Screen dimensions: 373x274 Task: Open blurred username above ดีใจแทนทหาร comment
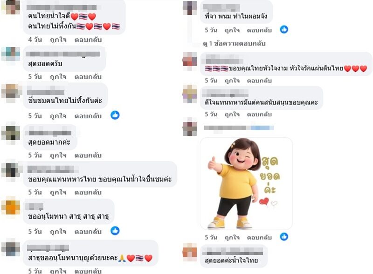click(x=225, y=94)
